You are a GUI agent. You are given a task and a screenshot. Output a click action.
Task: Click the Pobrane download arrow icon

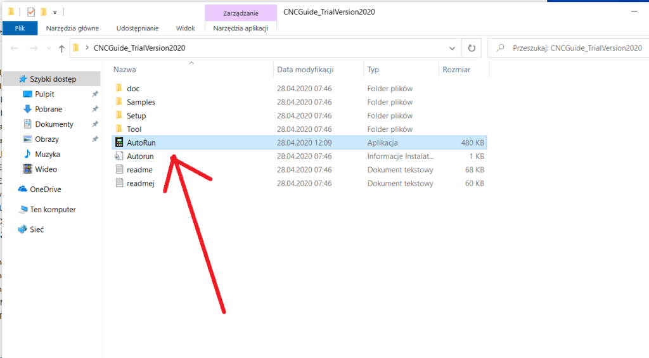click(x=27, y=109)
